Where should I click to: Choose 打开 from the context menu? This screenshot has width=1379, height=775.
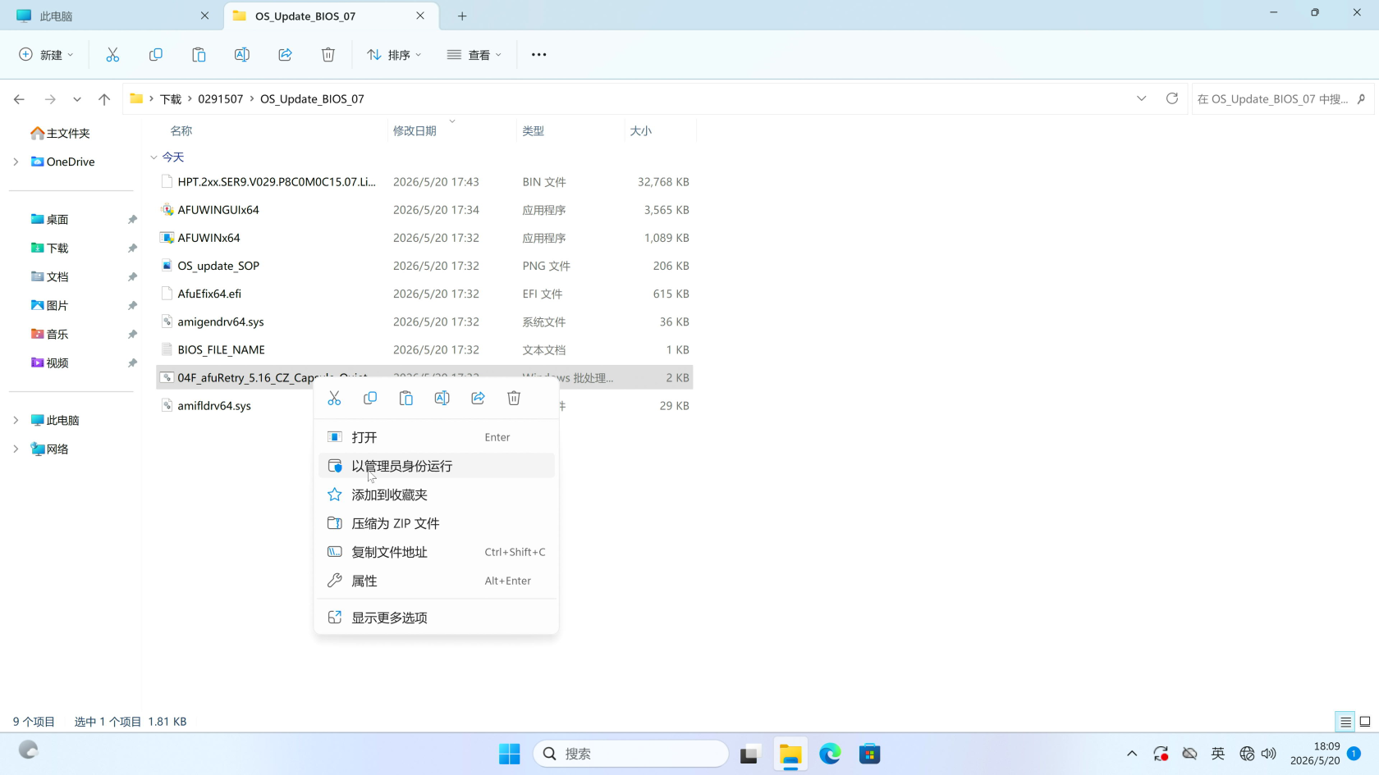(x=436, y=437)
